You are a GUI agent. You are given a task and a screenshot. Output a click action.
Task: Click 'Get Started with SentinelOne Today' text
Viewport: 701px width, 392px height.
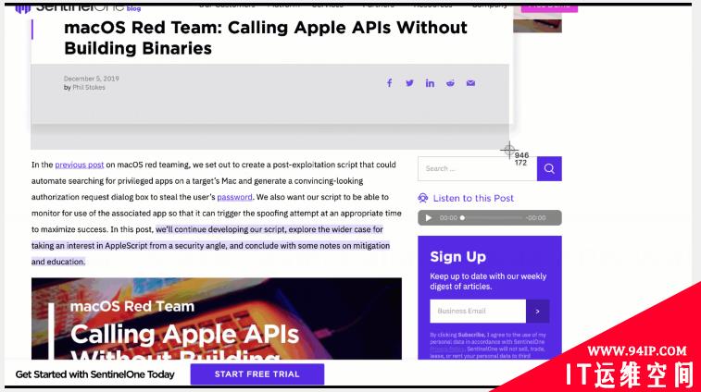[94, 374]
